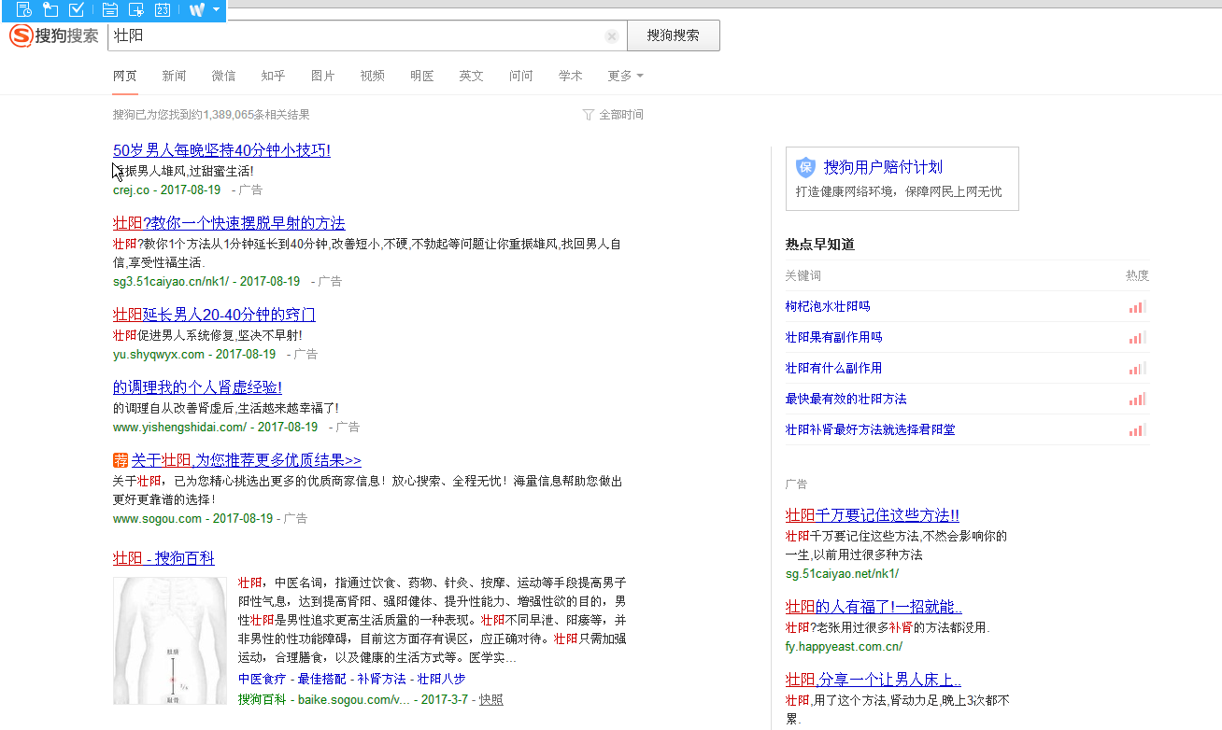Open sidebar ad 壮阳的人有福了!一招就能..
Image resolution: width=1222 pixels, height=730 pixels.
coord(874,607)
